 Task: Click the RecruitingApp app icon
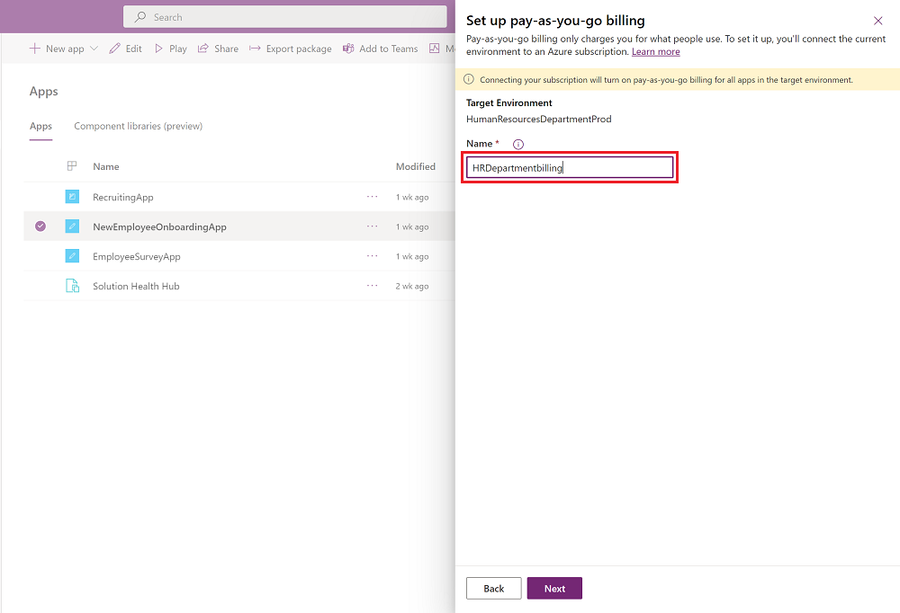click(x=72, y=197)
